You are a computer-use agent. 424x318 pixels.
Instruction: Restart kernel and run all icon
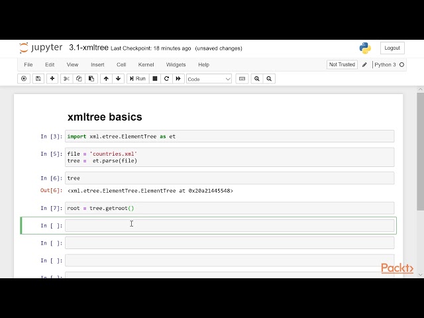(x=178, y=79)
